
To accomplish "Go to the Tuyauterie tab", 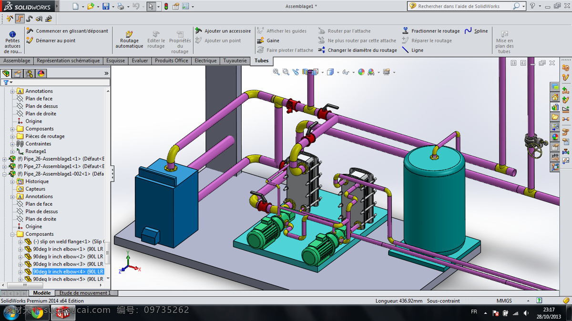I will pyautogui.click(x=235, y=60).
